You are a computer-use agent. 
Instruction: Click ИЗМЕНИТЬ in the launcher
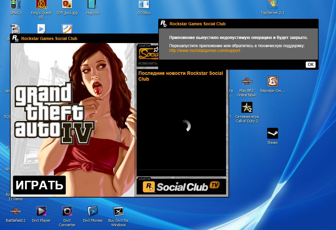(x=148, y=64)
